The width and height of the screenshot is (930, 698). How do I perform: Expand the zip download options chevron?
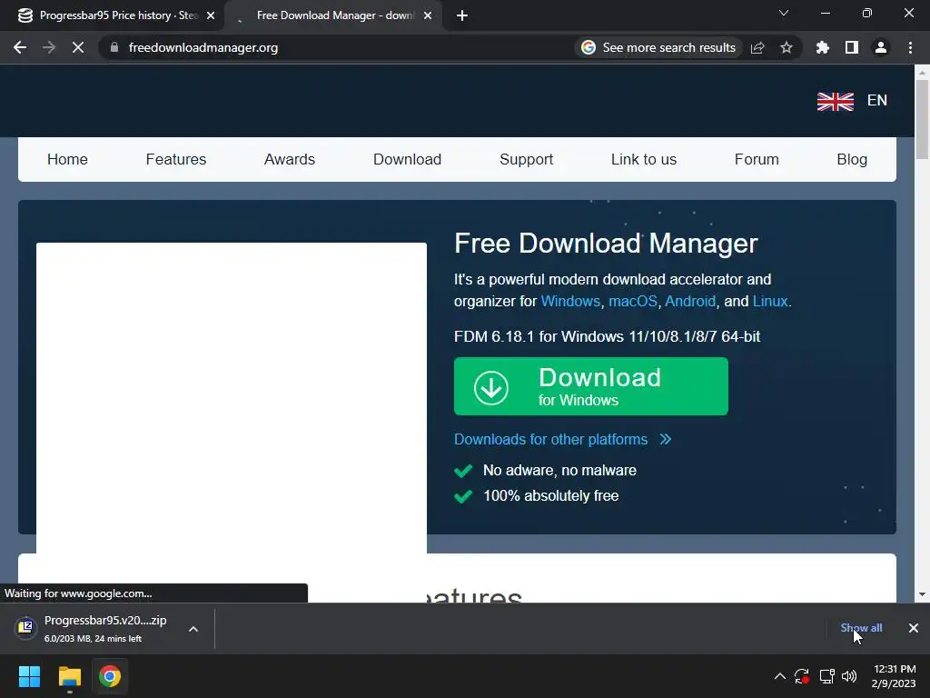tap(193, 629)
